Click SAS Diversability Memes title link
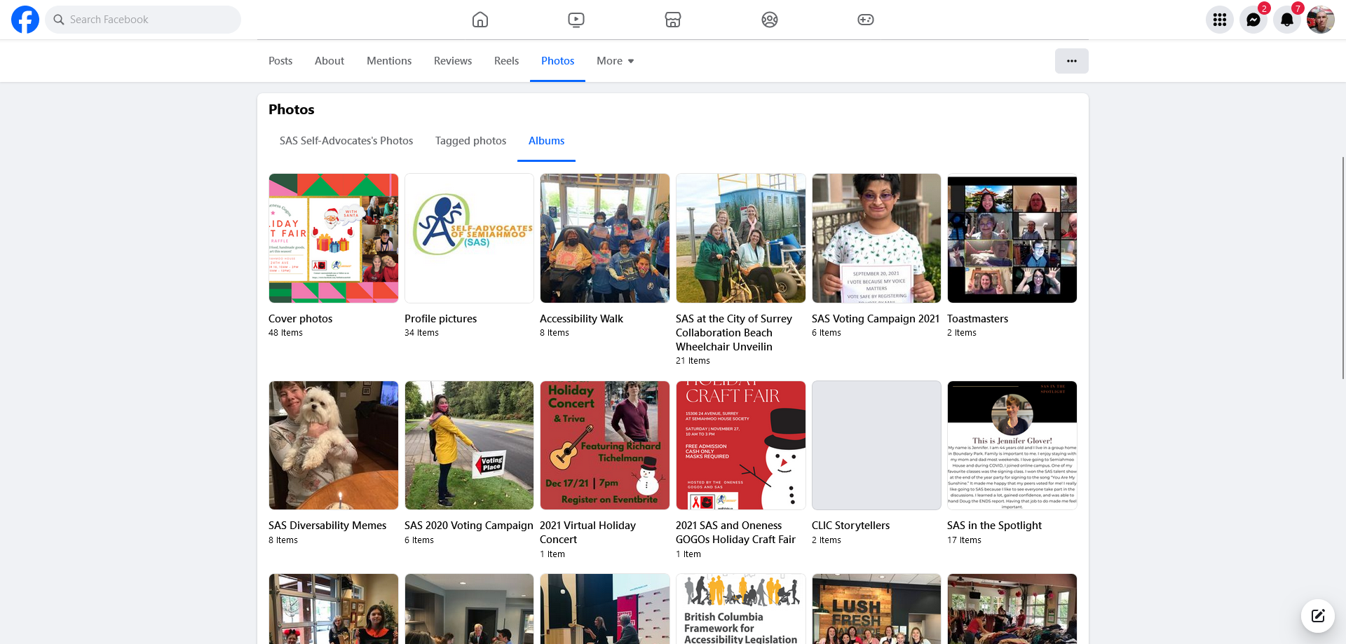This screenshot has height=644, width=1346. (x=327, y=526)
